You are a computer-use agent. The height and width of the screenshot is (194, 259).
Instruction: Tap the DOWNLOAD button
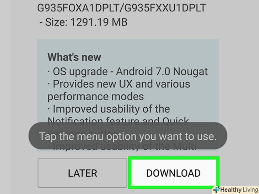point(174,173)
